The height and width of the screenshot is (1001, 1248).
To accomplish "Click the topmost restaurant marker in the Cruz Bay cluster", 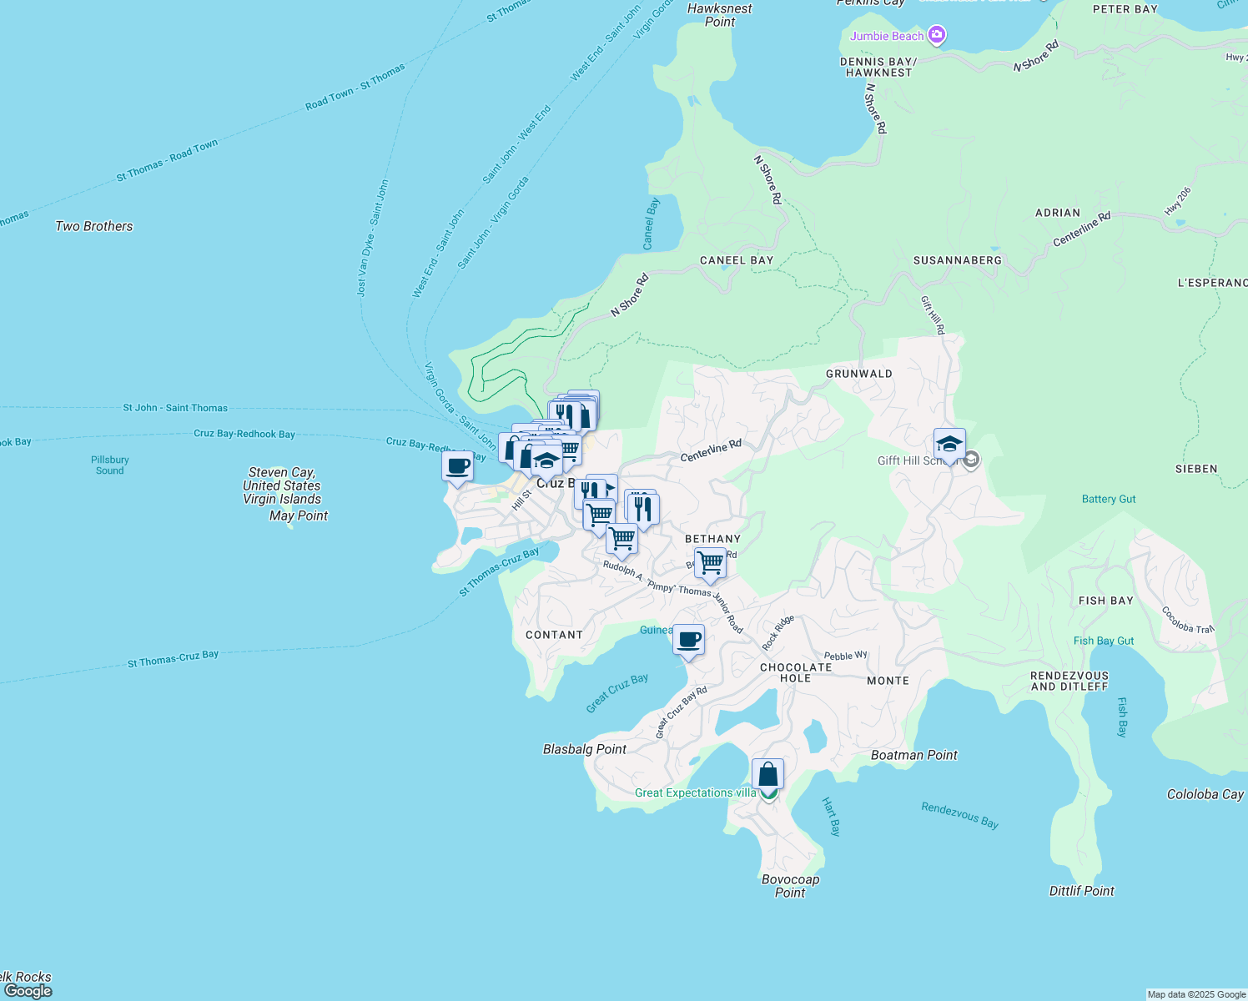I will (564, 413).
